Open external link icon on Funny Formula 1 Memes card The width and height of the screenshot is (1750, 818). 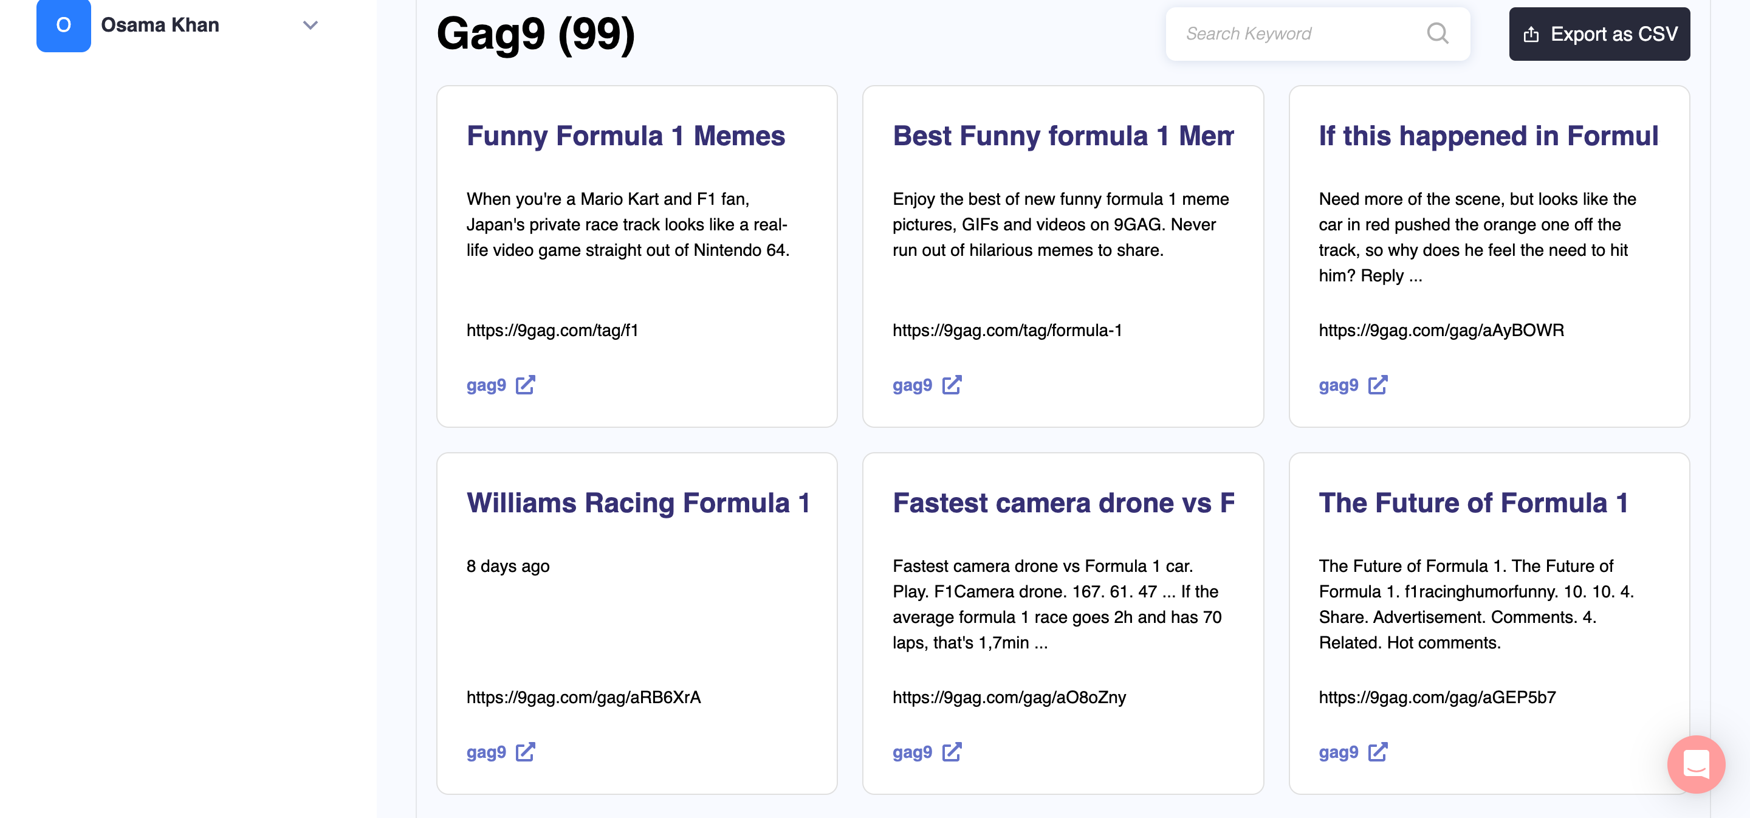click(x=525, y=385)
